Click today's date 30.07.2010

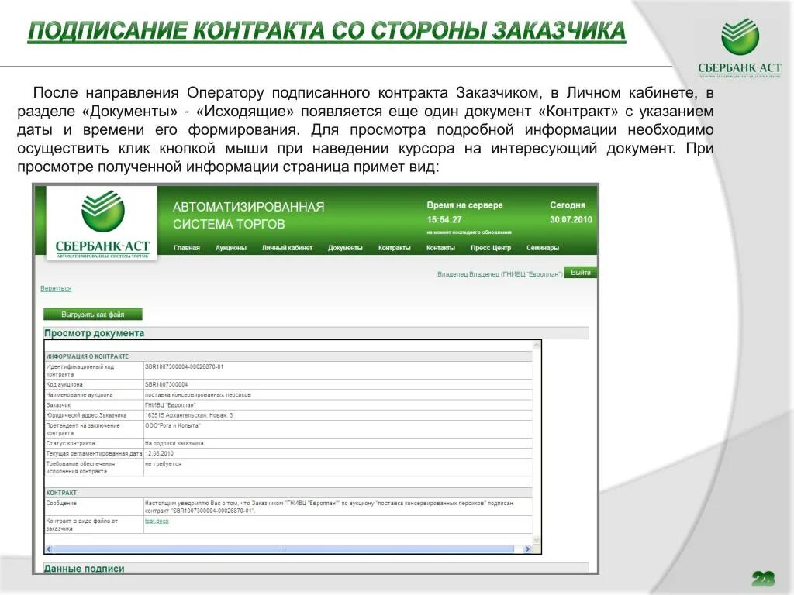pos(571,219)
